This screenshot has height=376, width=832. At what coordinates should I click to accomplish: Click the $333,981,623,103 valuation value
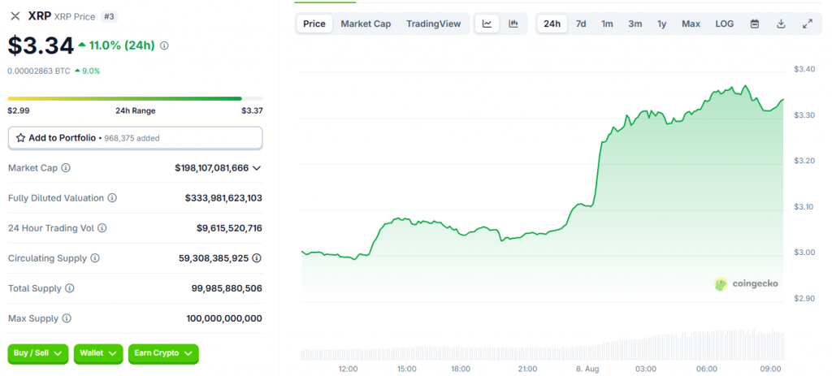(x=223, y=198)
